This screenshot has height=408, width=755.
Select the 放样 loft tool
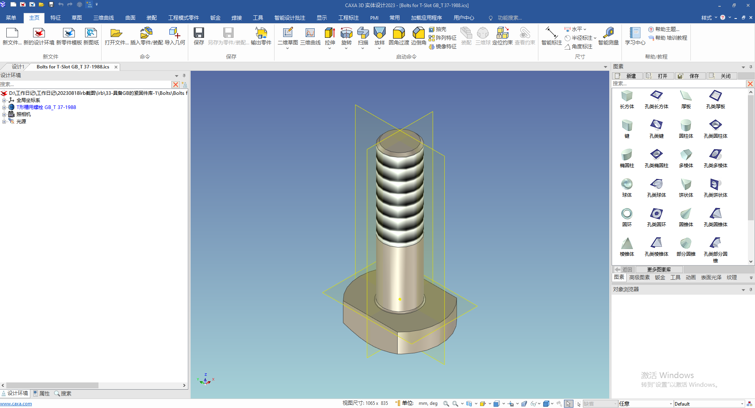(380, 36)
